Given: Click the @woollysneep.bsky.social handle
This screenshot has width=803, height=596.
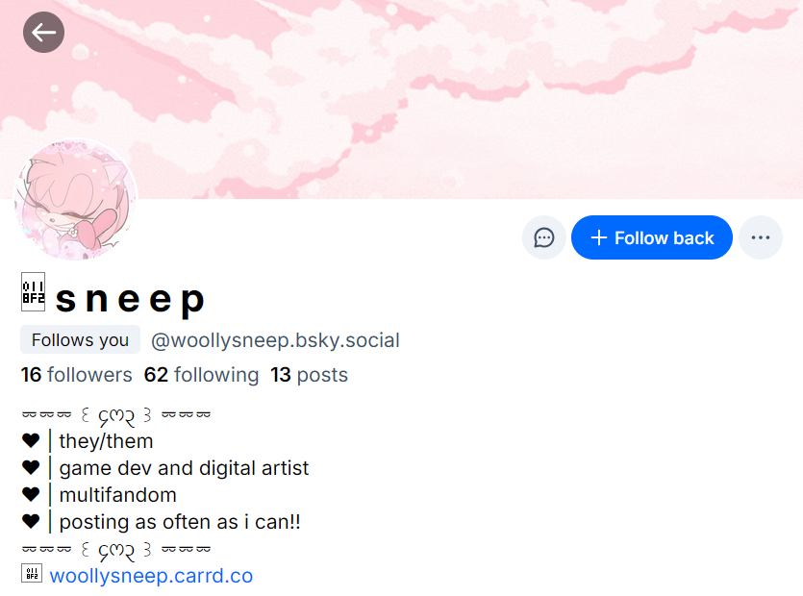Looking at the screenshot, I should point(275,340).
